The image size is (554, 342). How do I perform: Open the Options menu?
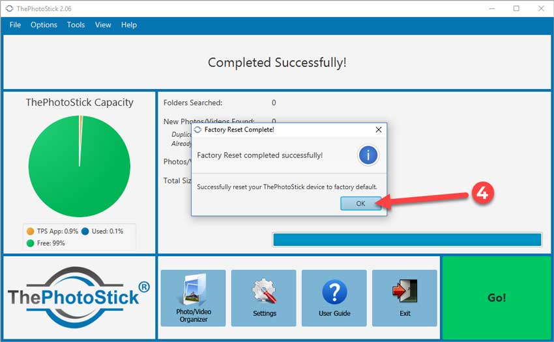44,25
